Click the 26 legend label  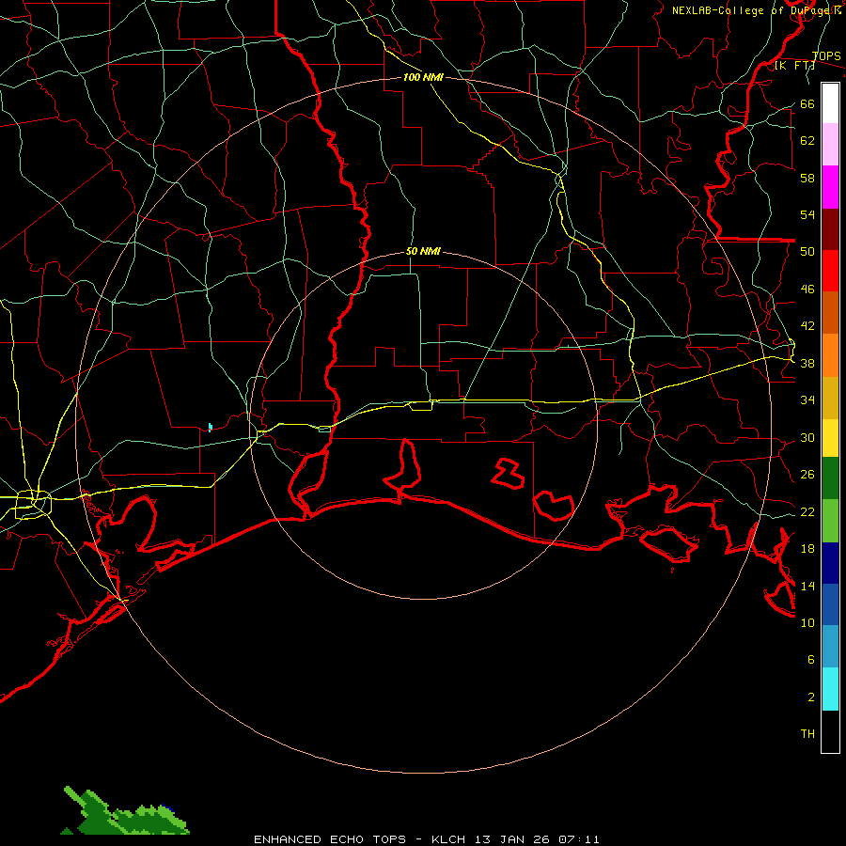tap(807, 475)
